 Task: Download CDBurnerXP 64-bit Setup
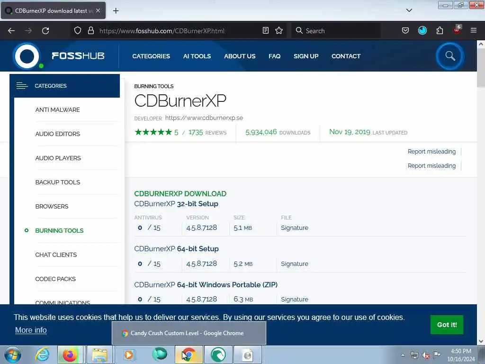tap(176, 248)
